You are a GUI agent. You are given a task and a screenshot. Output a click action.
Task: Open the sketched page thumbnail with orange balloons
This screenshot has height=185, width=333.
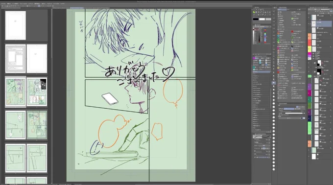tap(15, 92)
